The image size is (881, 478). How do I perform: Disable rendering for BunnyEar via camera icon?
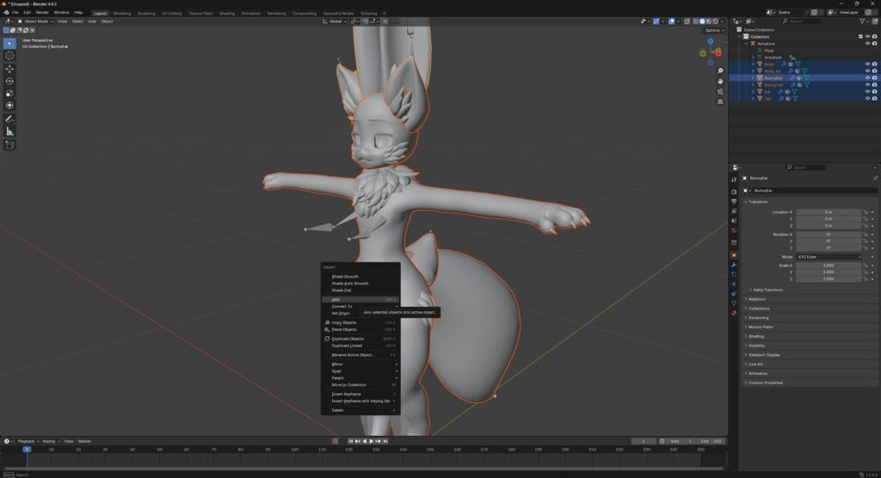pyautogui.click(x=874, y=78)
